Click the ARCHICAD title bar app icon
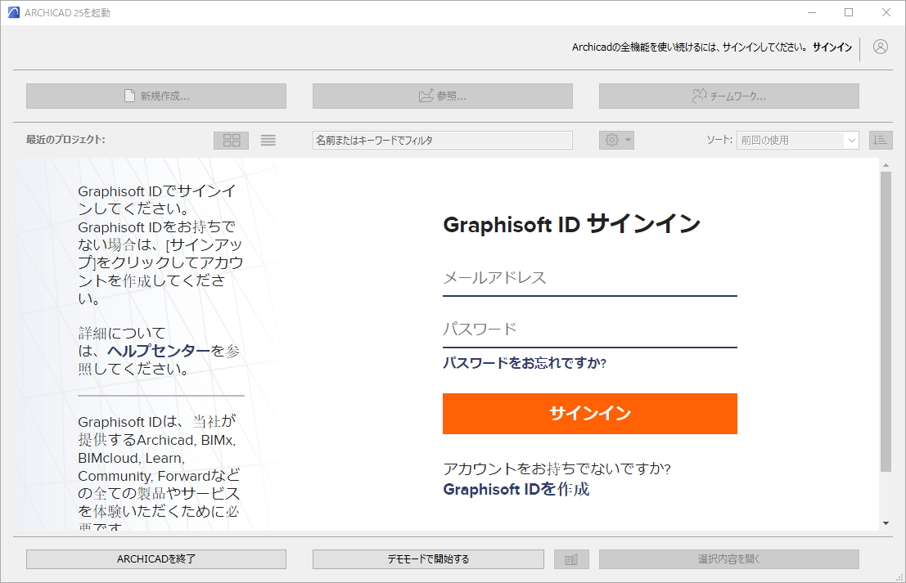 click(14, 13)
